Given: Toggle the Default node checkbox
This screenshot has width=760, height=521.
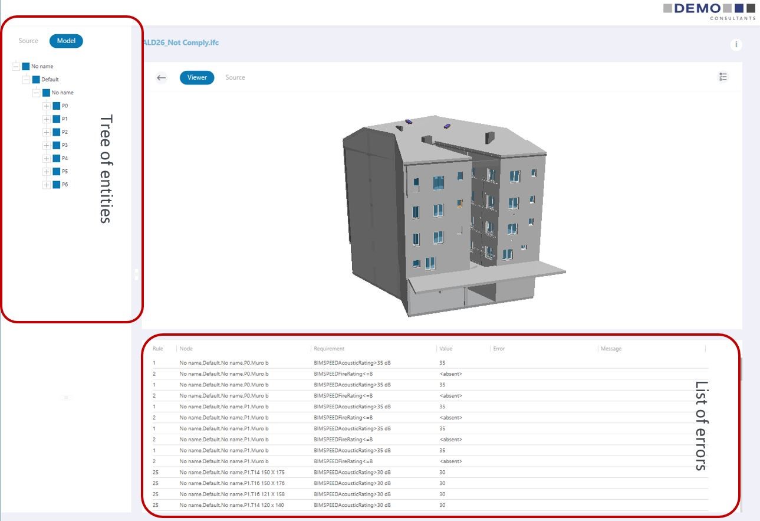Looking at the screenshot, I should 36,80.
